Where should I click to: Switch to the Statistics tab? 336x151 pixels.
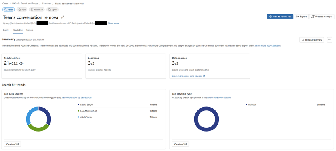click(x=18, y=30)
